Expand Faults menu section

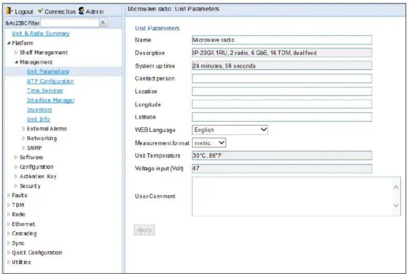pos(9,195)
